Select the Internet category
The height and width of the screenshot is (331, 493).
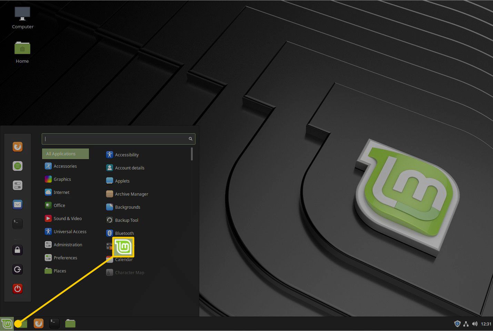coord(66,192)
